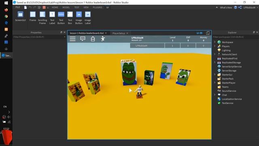The height and width of the screenshot is (146, 259).
Task: Show hidden system tray icons chevron
Action: (x=9, y=112)
